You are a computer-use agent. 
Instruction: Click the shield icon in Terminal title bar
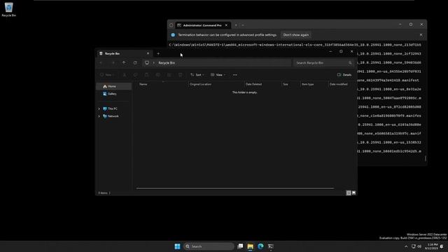(x=171, y=25)
